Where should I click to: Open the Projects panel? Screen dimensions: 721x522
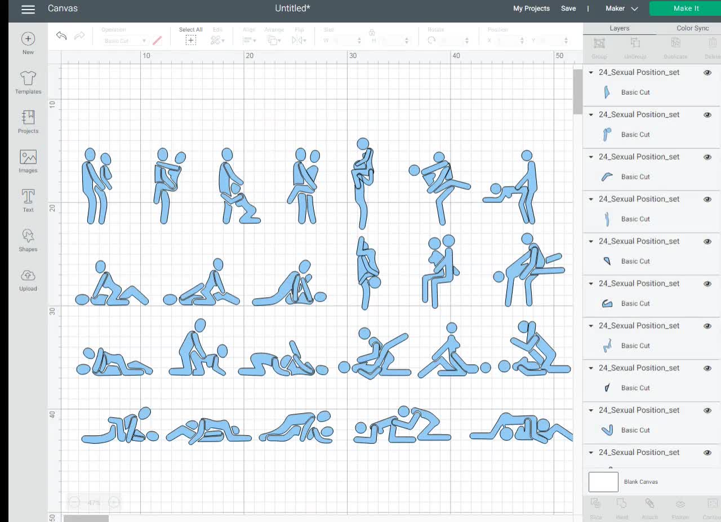(28, 122)
